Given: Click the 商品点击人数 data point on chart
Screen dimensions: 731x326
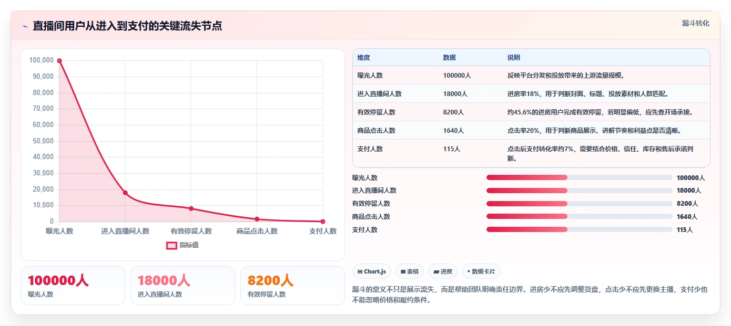Looking at the screenshot, I should point(257,219).
